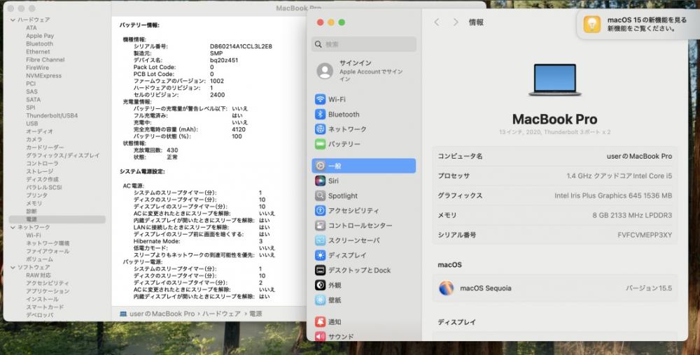Screen dimensions: 700x355
Task: Select Bluetooth in System Information hardware list
Action: click(39, 43)
